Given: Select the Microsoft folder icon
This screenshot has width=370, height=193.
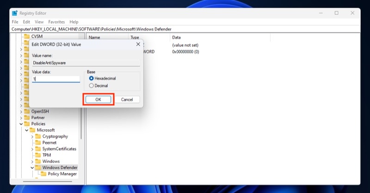Looking at the screenshot, I should 32,130.
